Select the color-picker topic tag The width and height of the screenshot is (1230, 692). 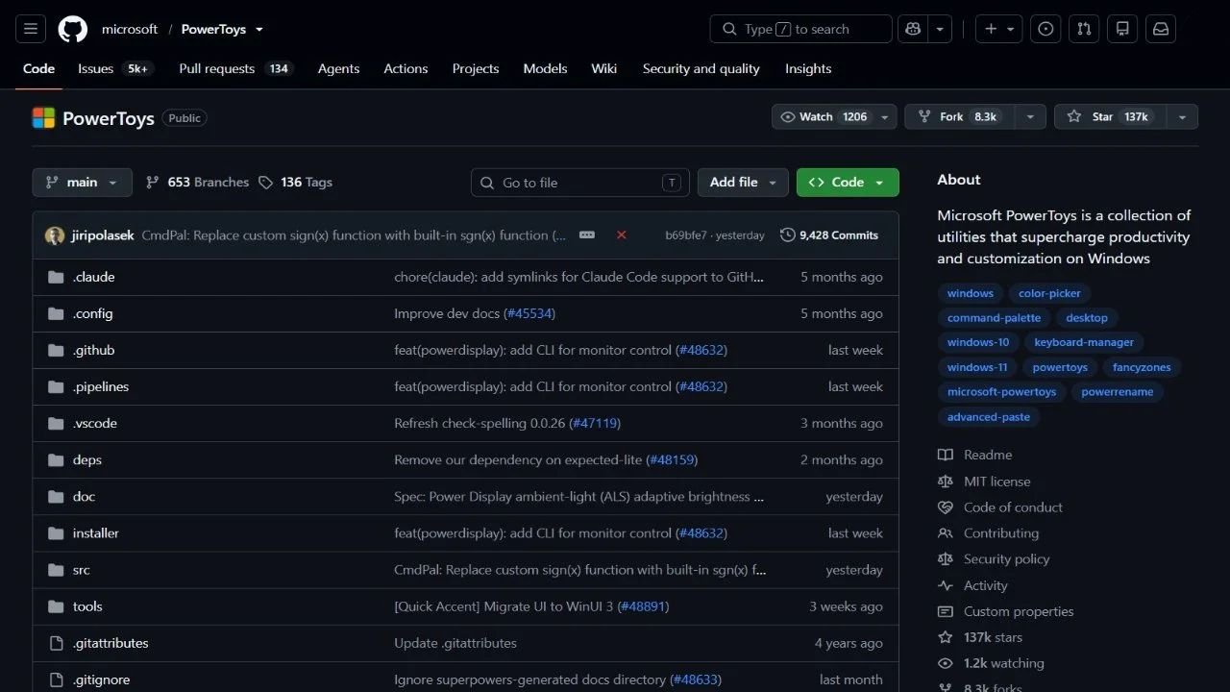[1049, 293]
